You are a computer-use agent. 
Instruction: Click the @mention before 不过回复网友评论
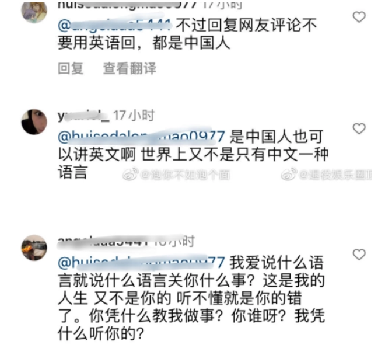pyautogui.click(x=115, y=25)
